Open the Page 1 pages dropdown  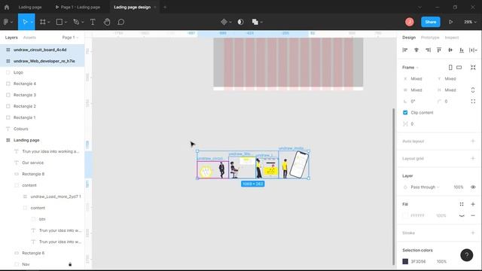point(70,38)
